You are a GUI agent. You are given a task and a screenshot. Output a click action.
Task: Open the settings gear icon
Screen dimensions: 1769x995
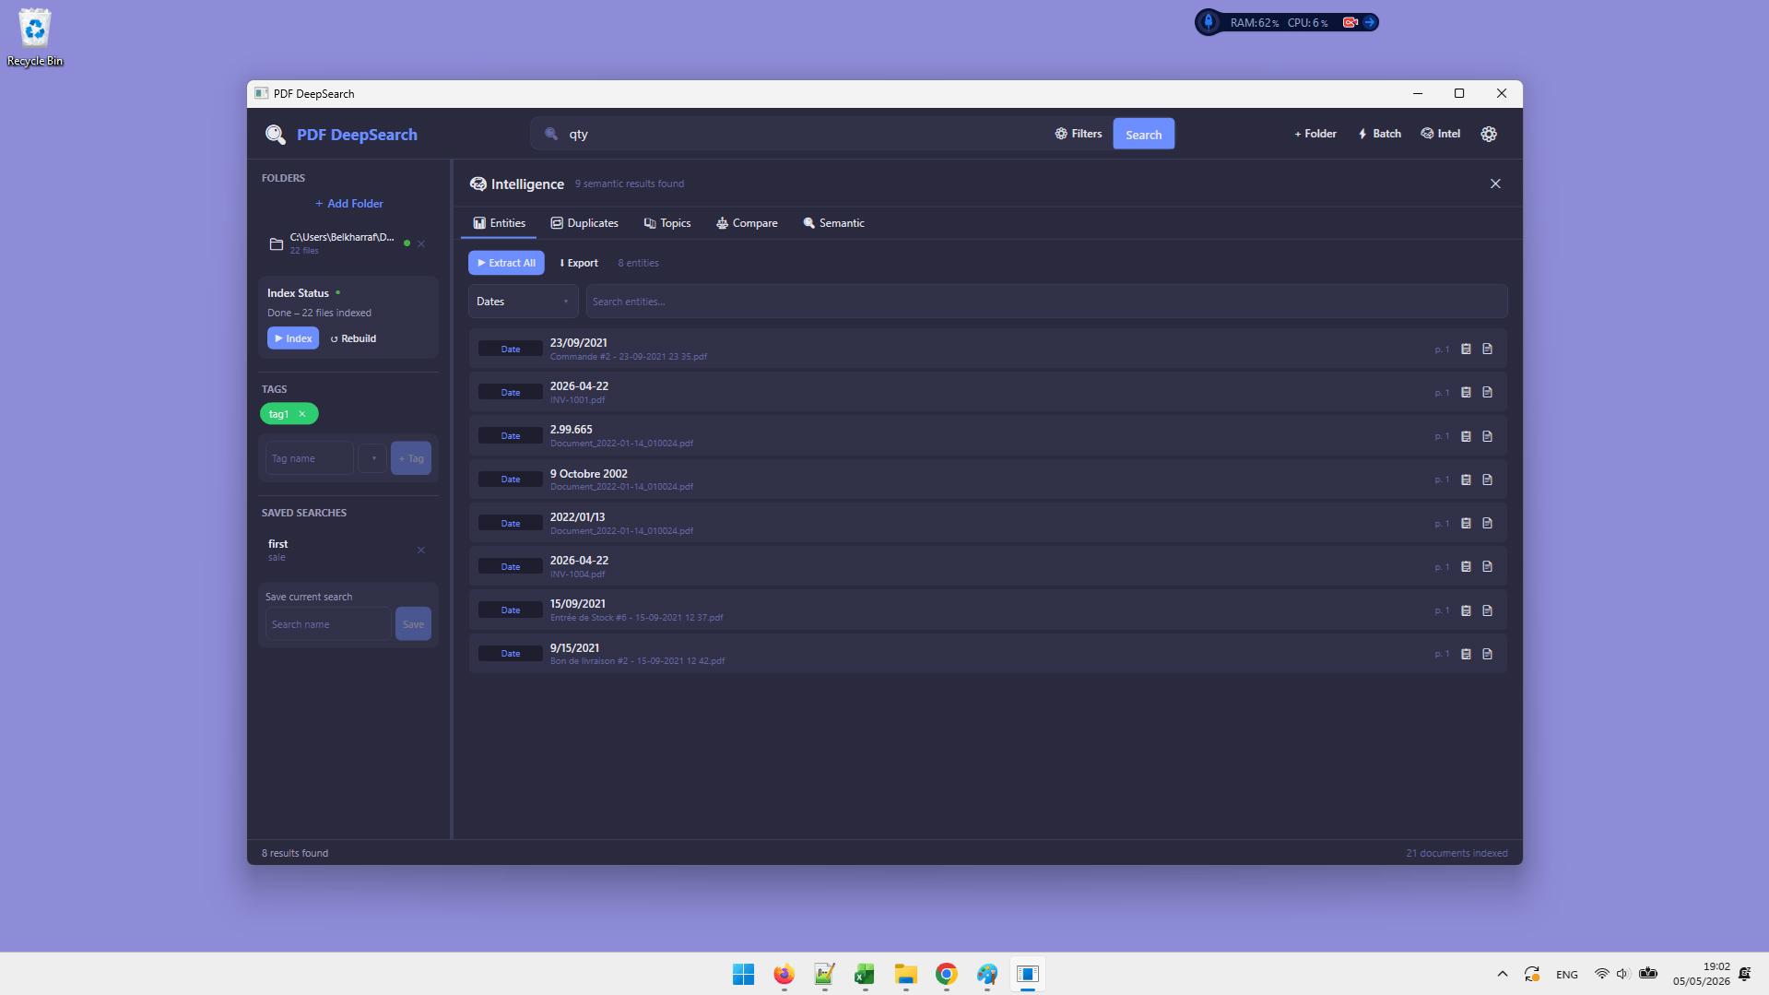coord(1489,134)
